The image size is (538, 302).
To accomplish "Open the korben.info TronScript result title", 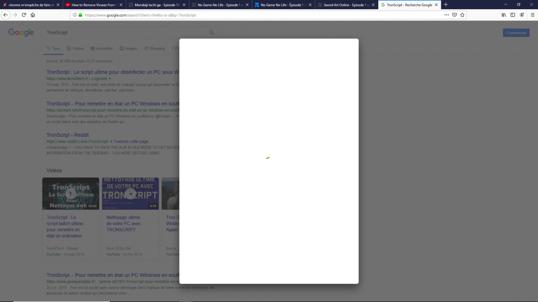I will (x=113, y=104).
